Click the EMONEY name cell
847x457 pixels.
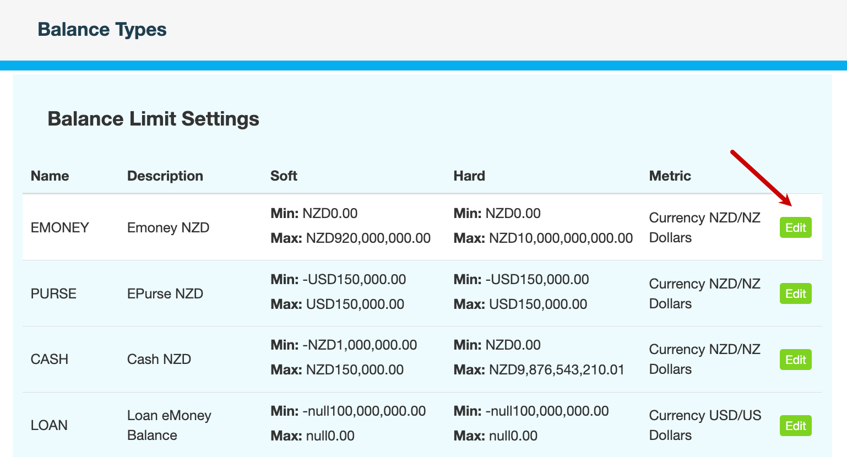tap(59, 227)
